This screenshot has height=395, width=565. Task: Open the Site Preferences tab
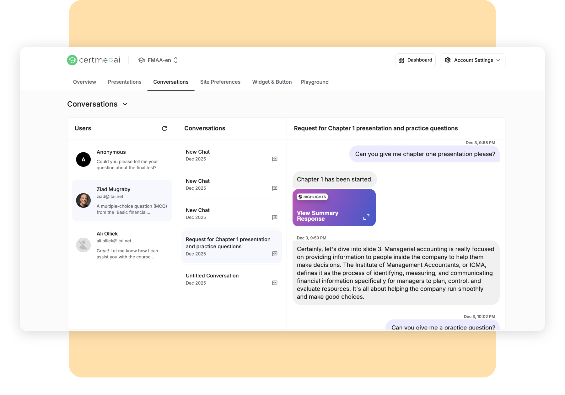click(x=220, y=82)
